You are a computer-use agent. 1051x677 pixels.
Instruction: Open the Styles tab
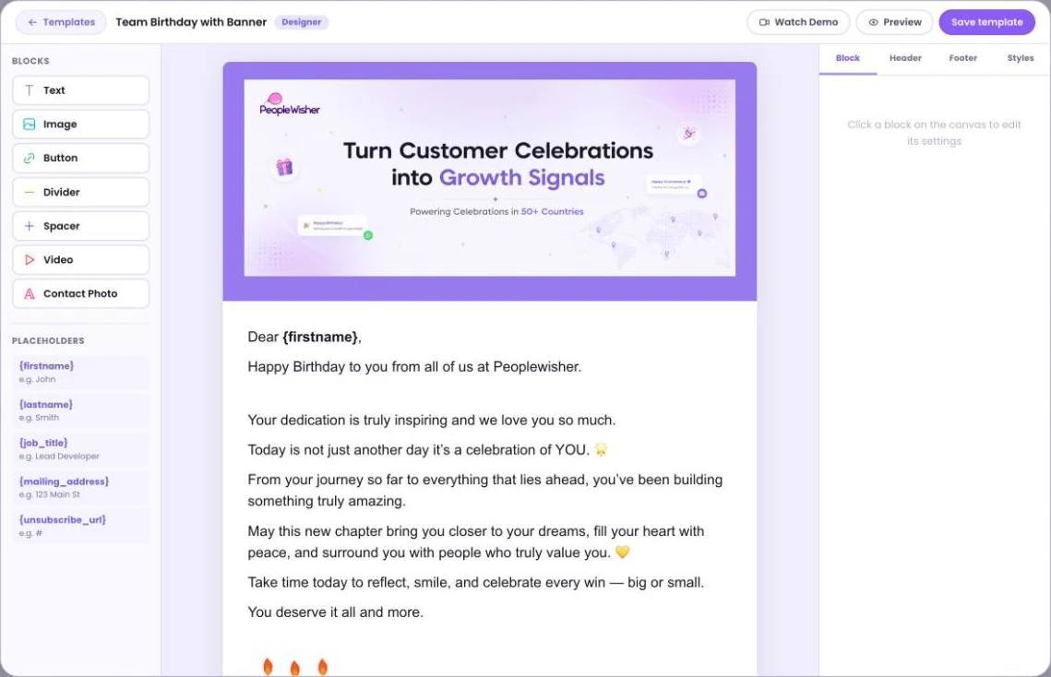tap(1021, 58)
